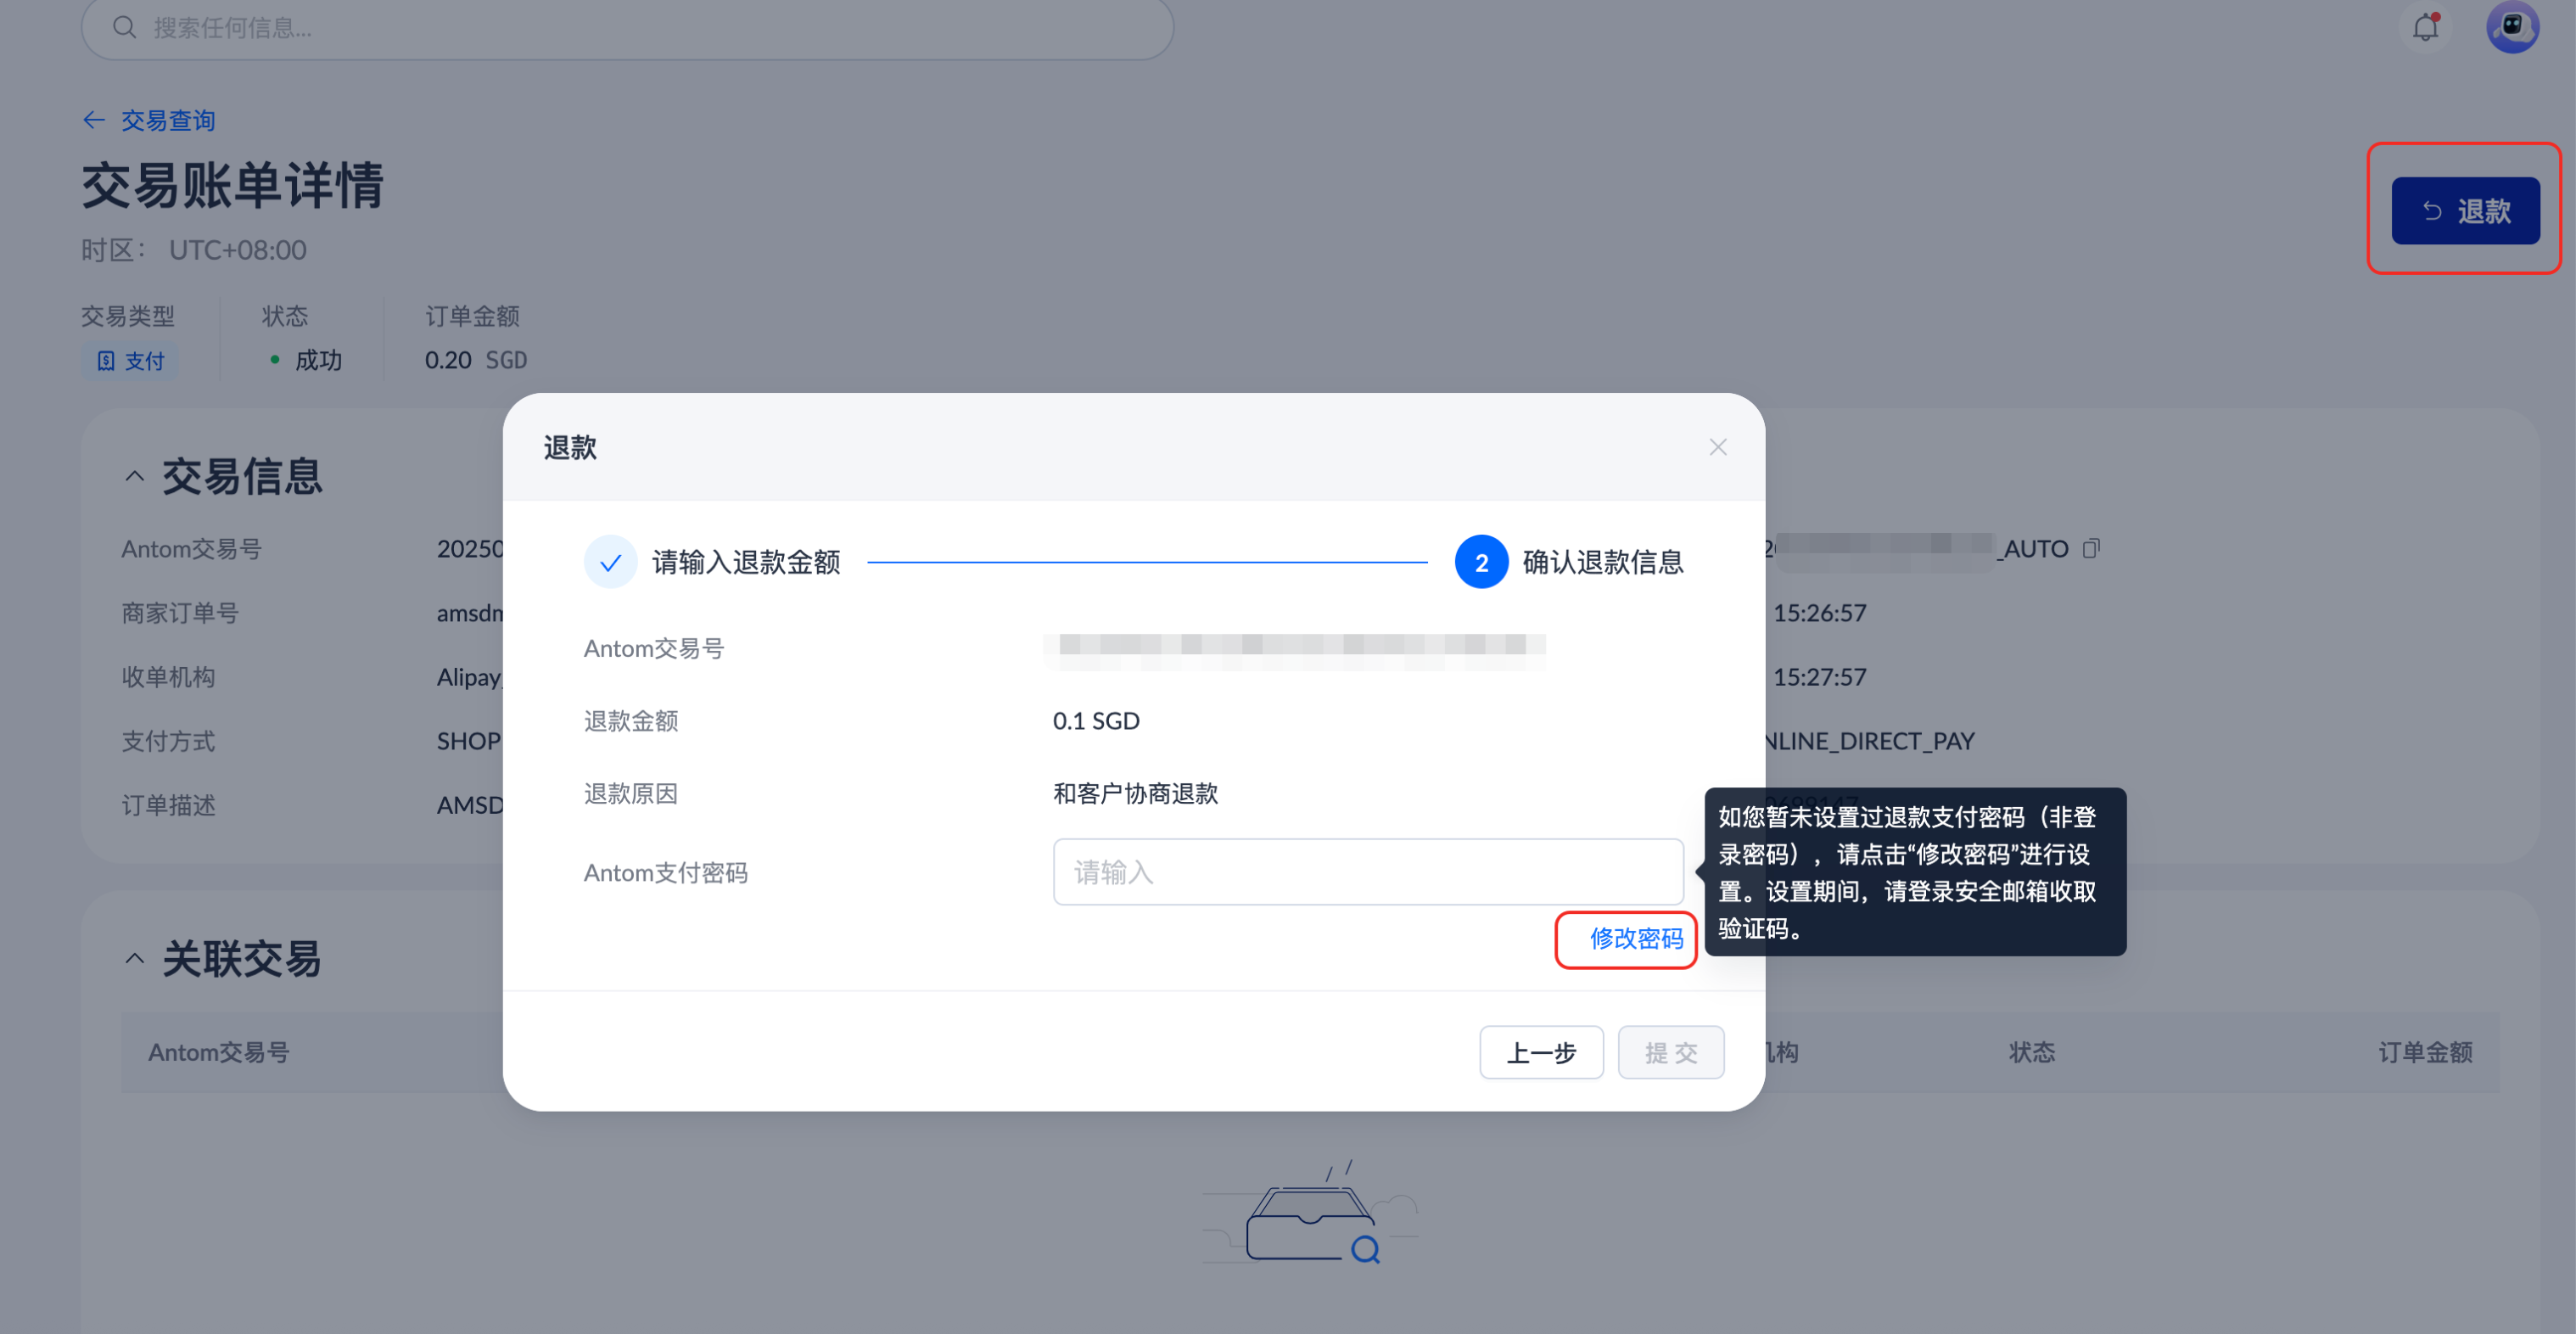
Task: Collapse the 关联交易 section chevron
Action: 134,959
